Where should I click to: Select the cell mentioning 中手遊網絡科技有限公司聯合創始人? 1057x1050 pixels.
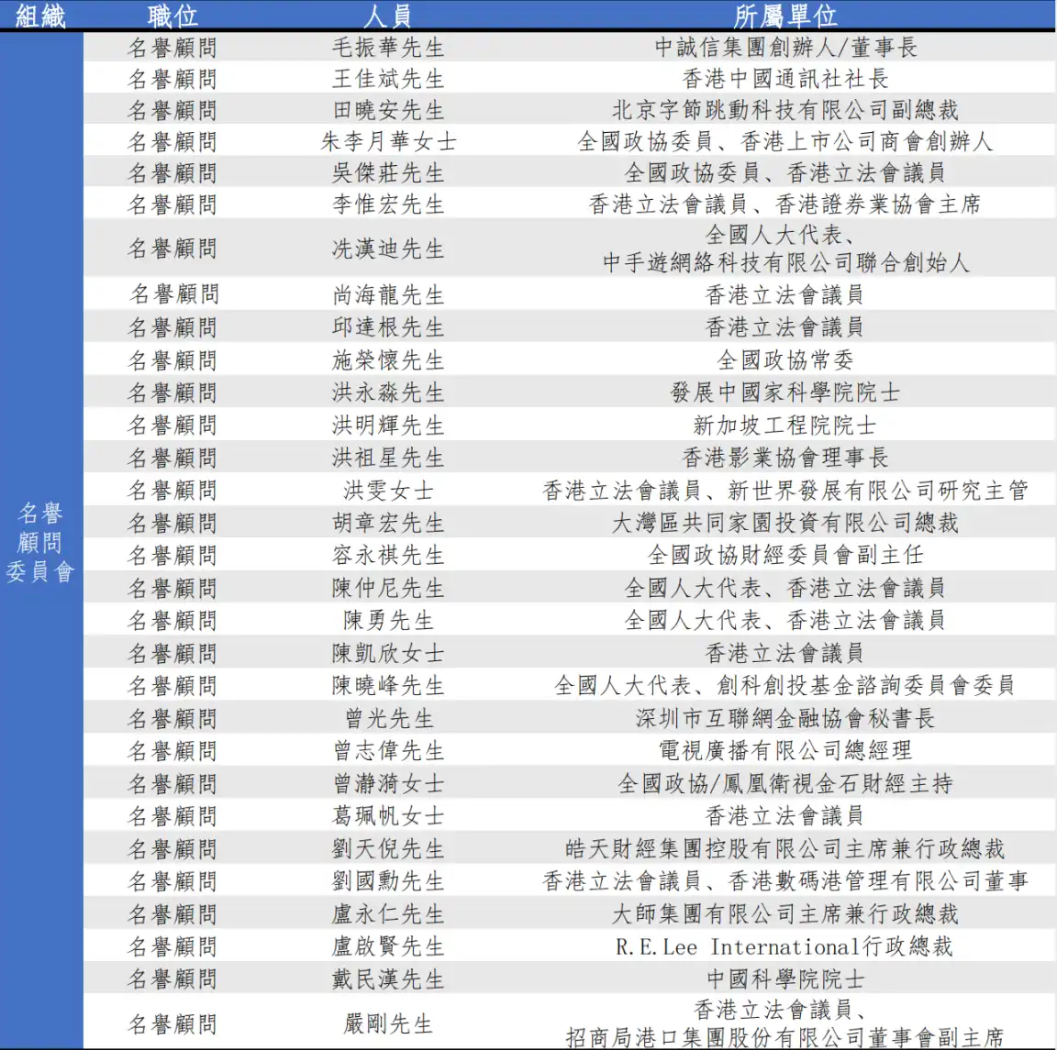point(786,248)
